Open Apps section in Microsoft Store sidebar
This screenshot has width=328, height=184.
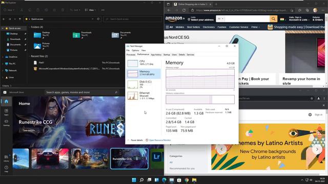point(6,112)
